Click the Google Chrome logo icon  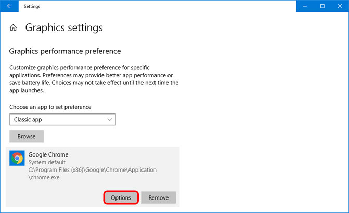[x=18, y=158]
